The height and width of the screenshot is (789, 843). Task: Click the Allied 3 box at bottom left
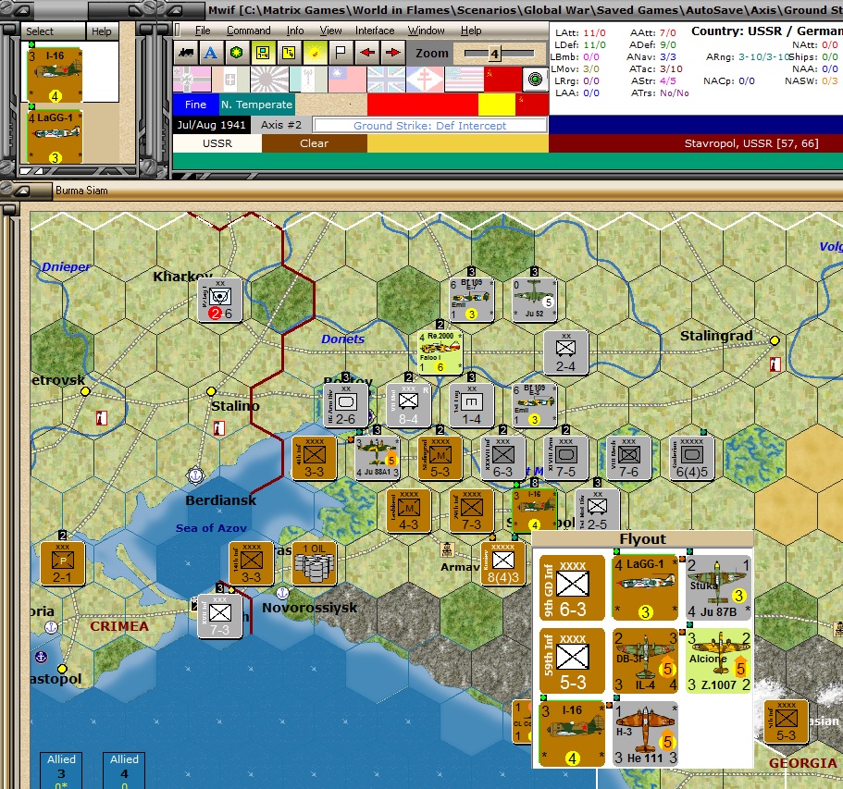point(61,771)
